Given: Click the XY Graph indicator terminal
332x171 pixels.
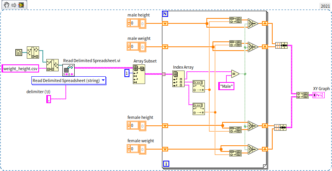Looking at the screenshot, I should click(319, 95).
